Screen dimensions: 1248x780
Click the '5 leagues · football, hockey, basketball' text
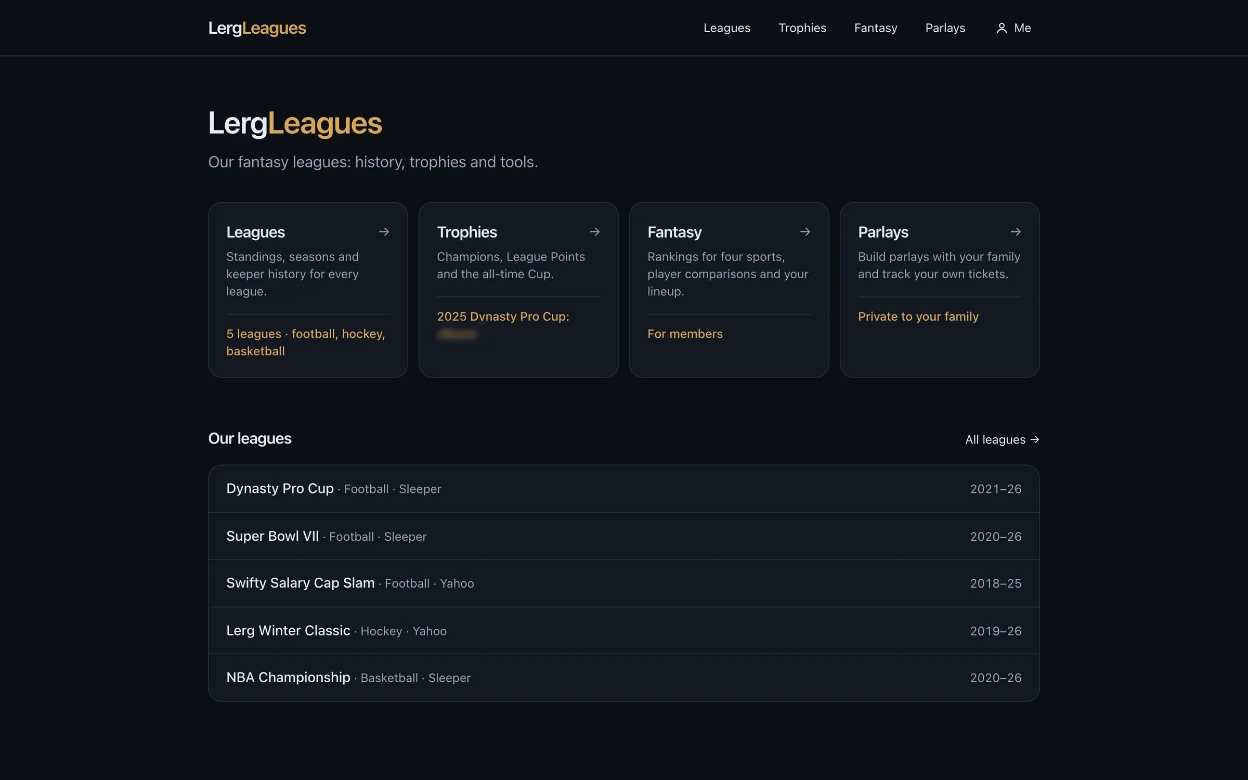point(306,342)
